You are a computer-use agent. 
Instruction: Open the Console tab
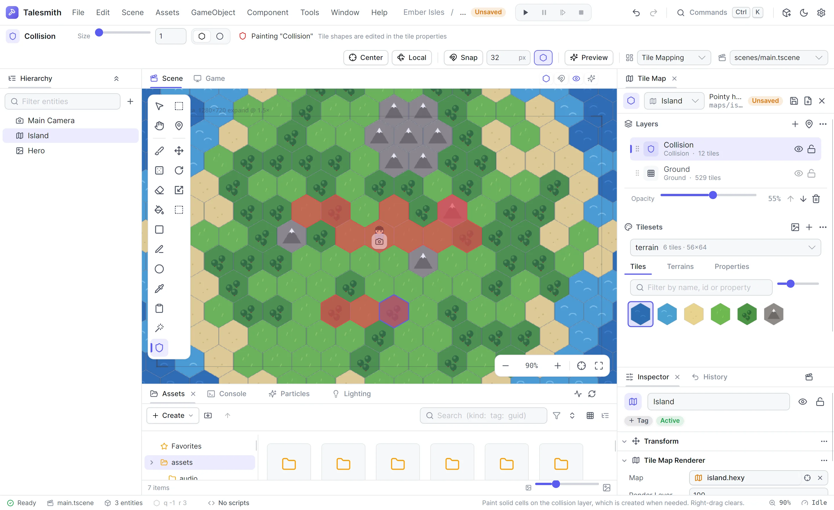pos(227,394)
